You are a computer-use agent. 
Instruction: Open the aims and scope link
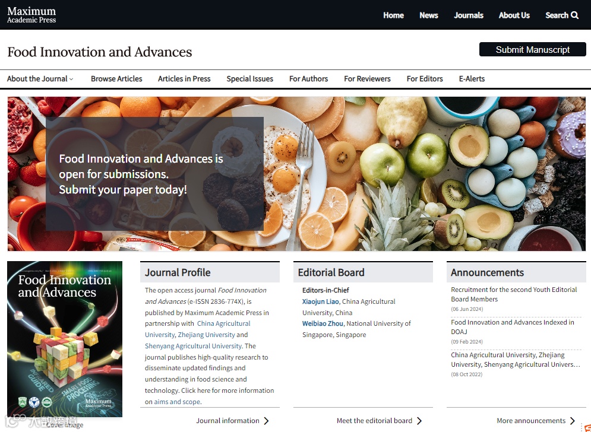(177, 402)
